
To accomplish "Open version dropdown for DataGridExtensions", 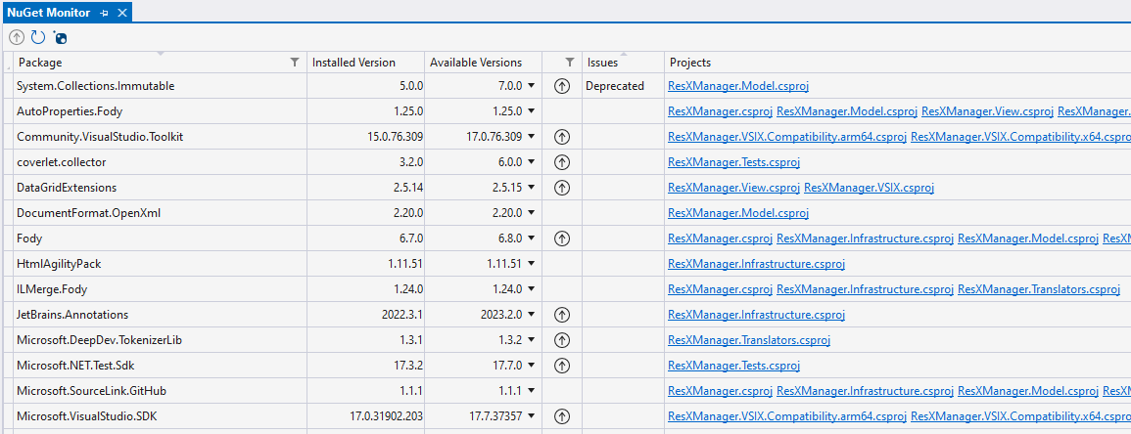I will 532,188.
